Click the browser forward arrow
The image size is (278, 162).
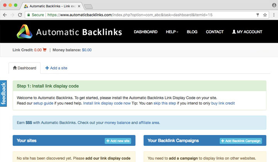(12, 15)
